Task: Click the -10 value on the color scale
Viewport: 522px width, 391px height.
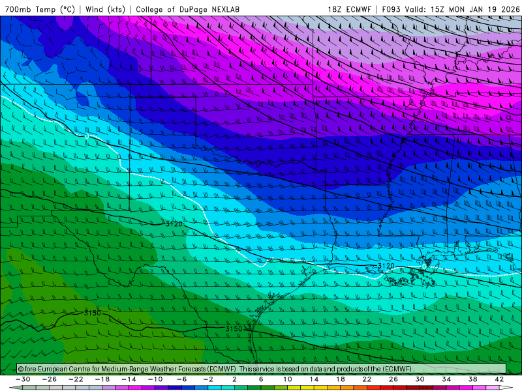Action: click(x=155, y=379)
